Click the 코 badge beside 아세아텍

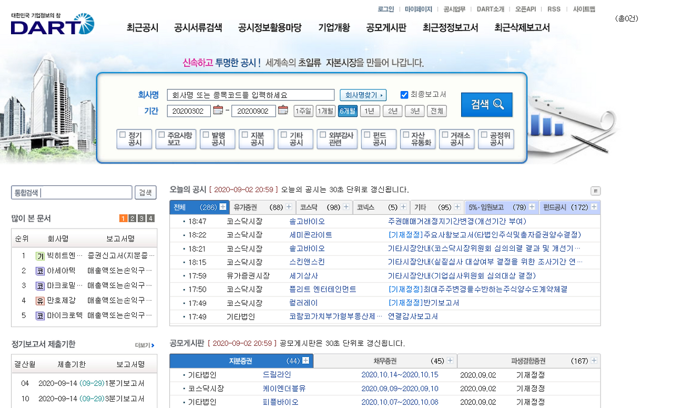pyautogui.click(x=40, y=271)
